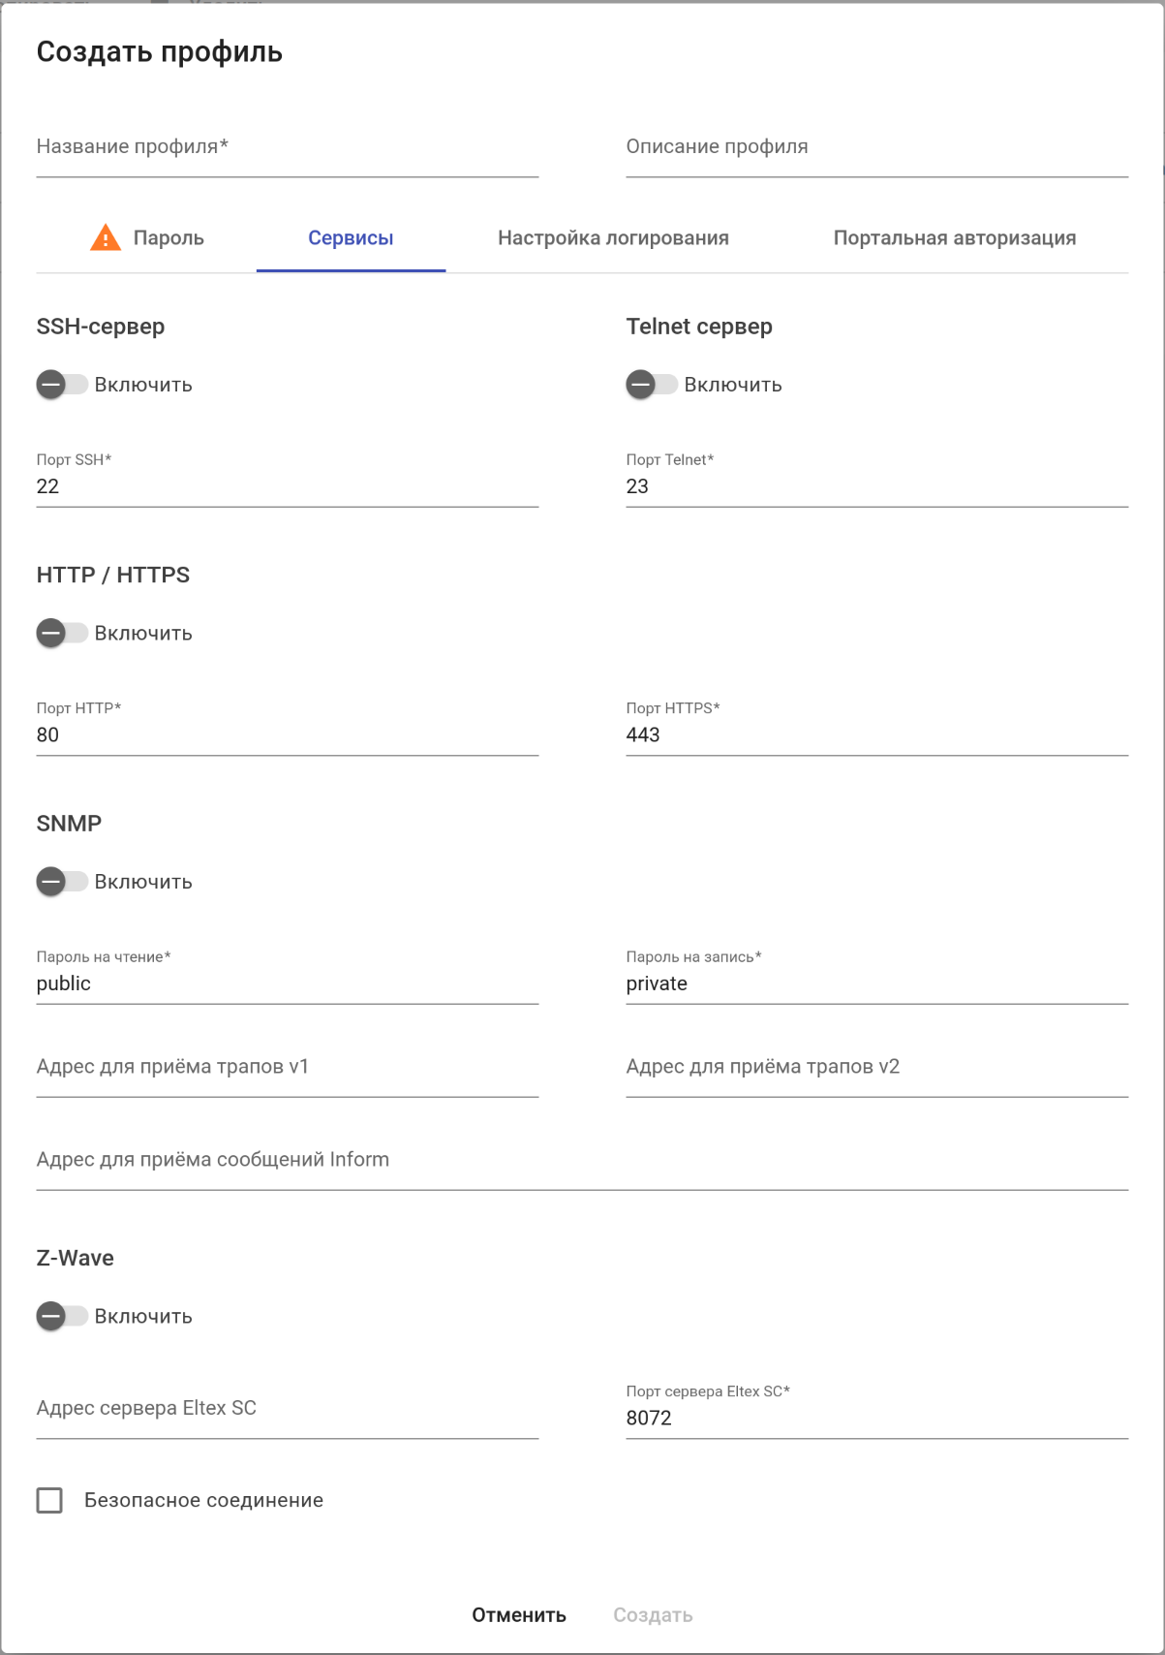1165x1655 pixels.
Task: Edit the Порт SSH field
Action: 287,486
